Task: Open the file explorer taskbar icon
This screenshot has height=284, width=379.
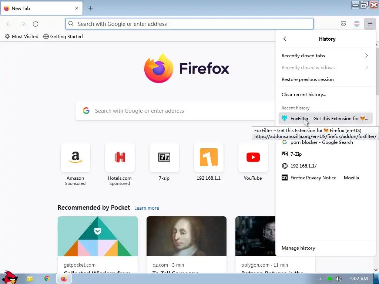Action: click(30, 279)
